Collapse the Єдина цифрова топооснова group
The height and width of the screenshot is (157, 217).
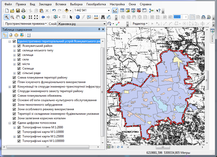pos(10,123)
